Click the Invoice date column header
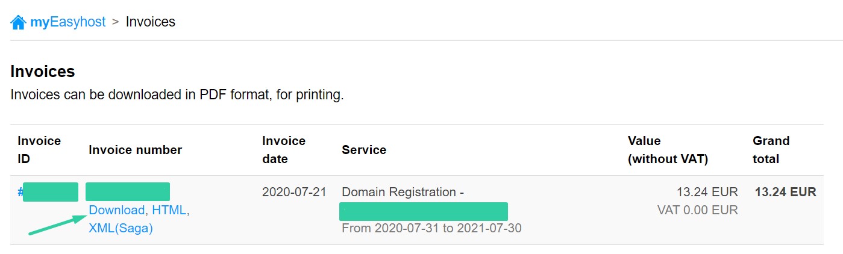 click(x=284, y=150)
